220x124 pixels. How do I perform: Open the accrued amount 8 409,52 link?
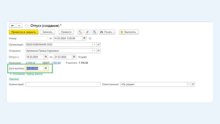[31, 63]
